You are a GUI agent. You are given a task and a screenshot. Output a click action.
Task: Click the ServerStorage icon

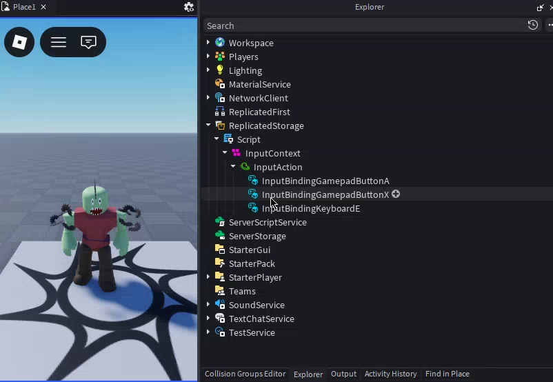[220, 236]
